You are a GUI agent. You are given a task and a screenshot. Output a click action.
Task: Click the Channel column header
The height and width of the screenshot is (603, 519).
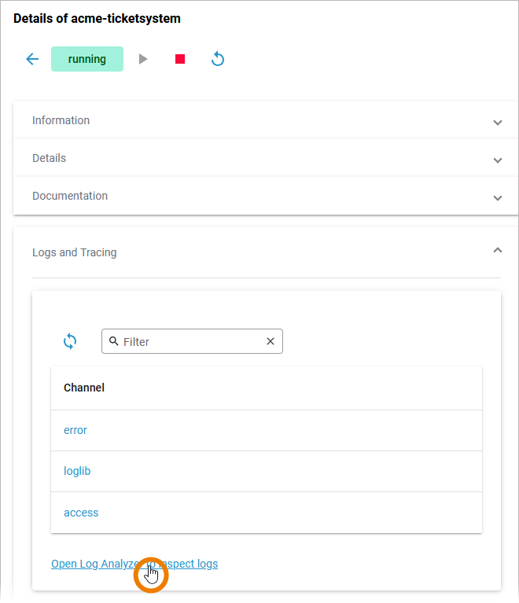coord(84,388)
